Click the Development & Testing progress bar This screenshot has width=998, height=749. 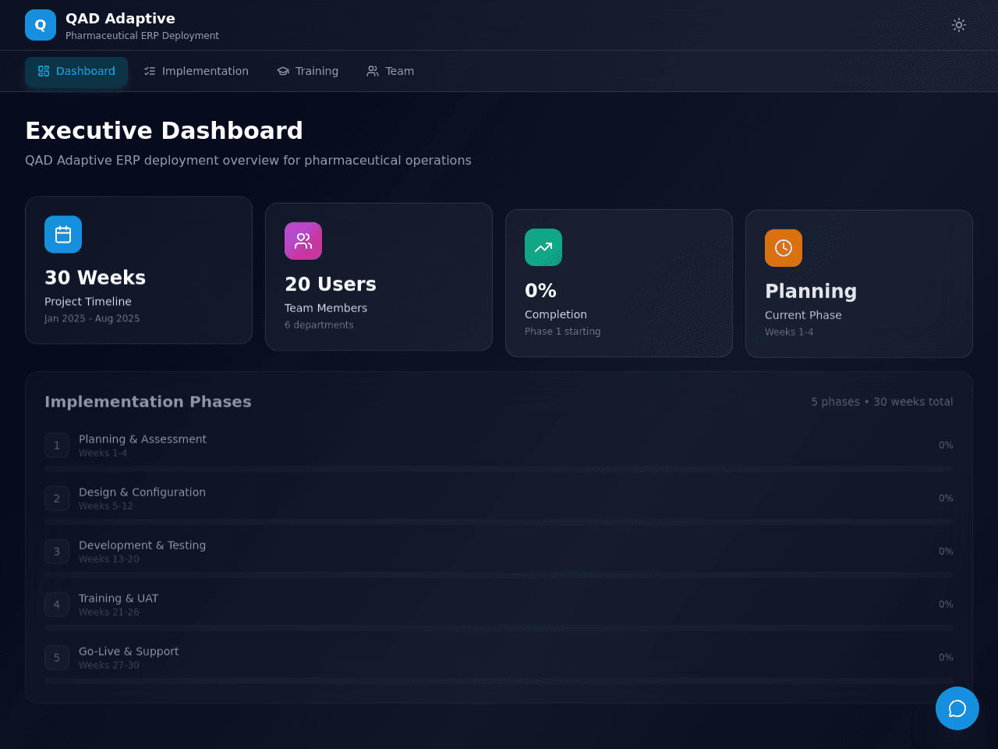(x=499, y=575)
